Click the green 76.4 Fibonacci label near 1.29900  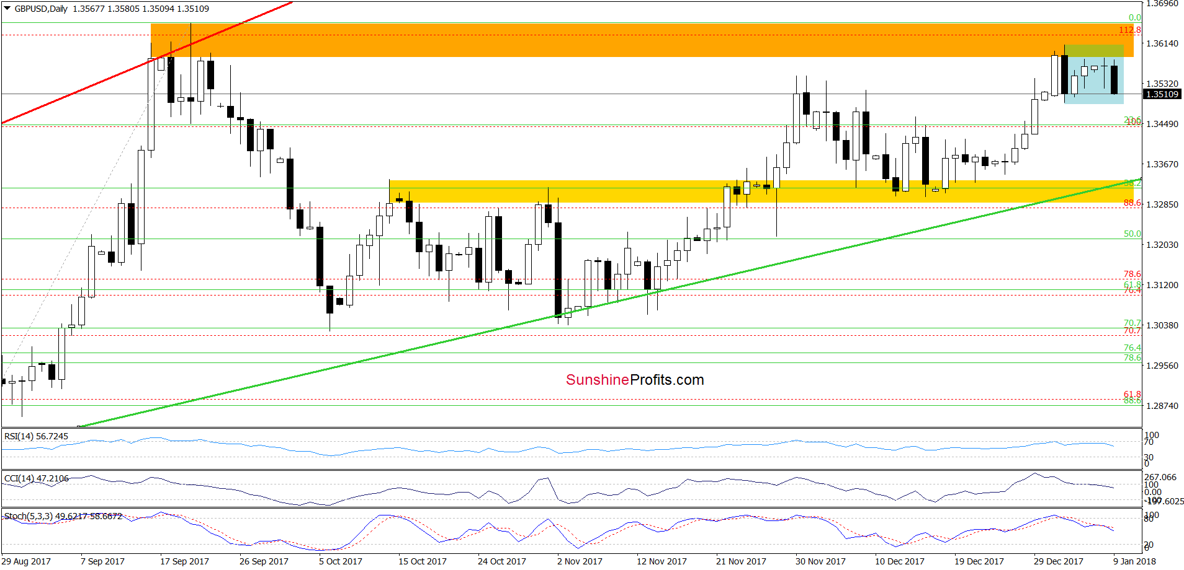click(1132, 348)
